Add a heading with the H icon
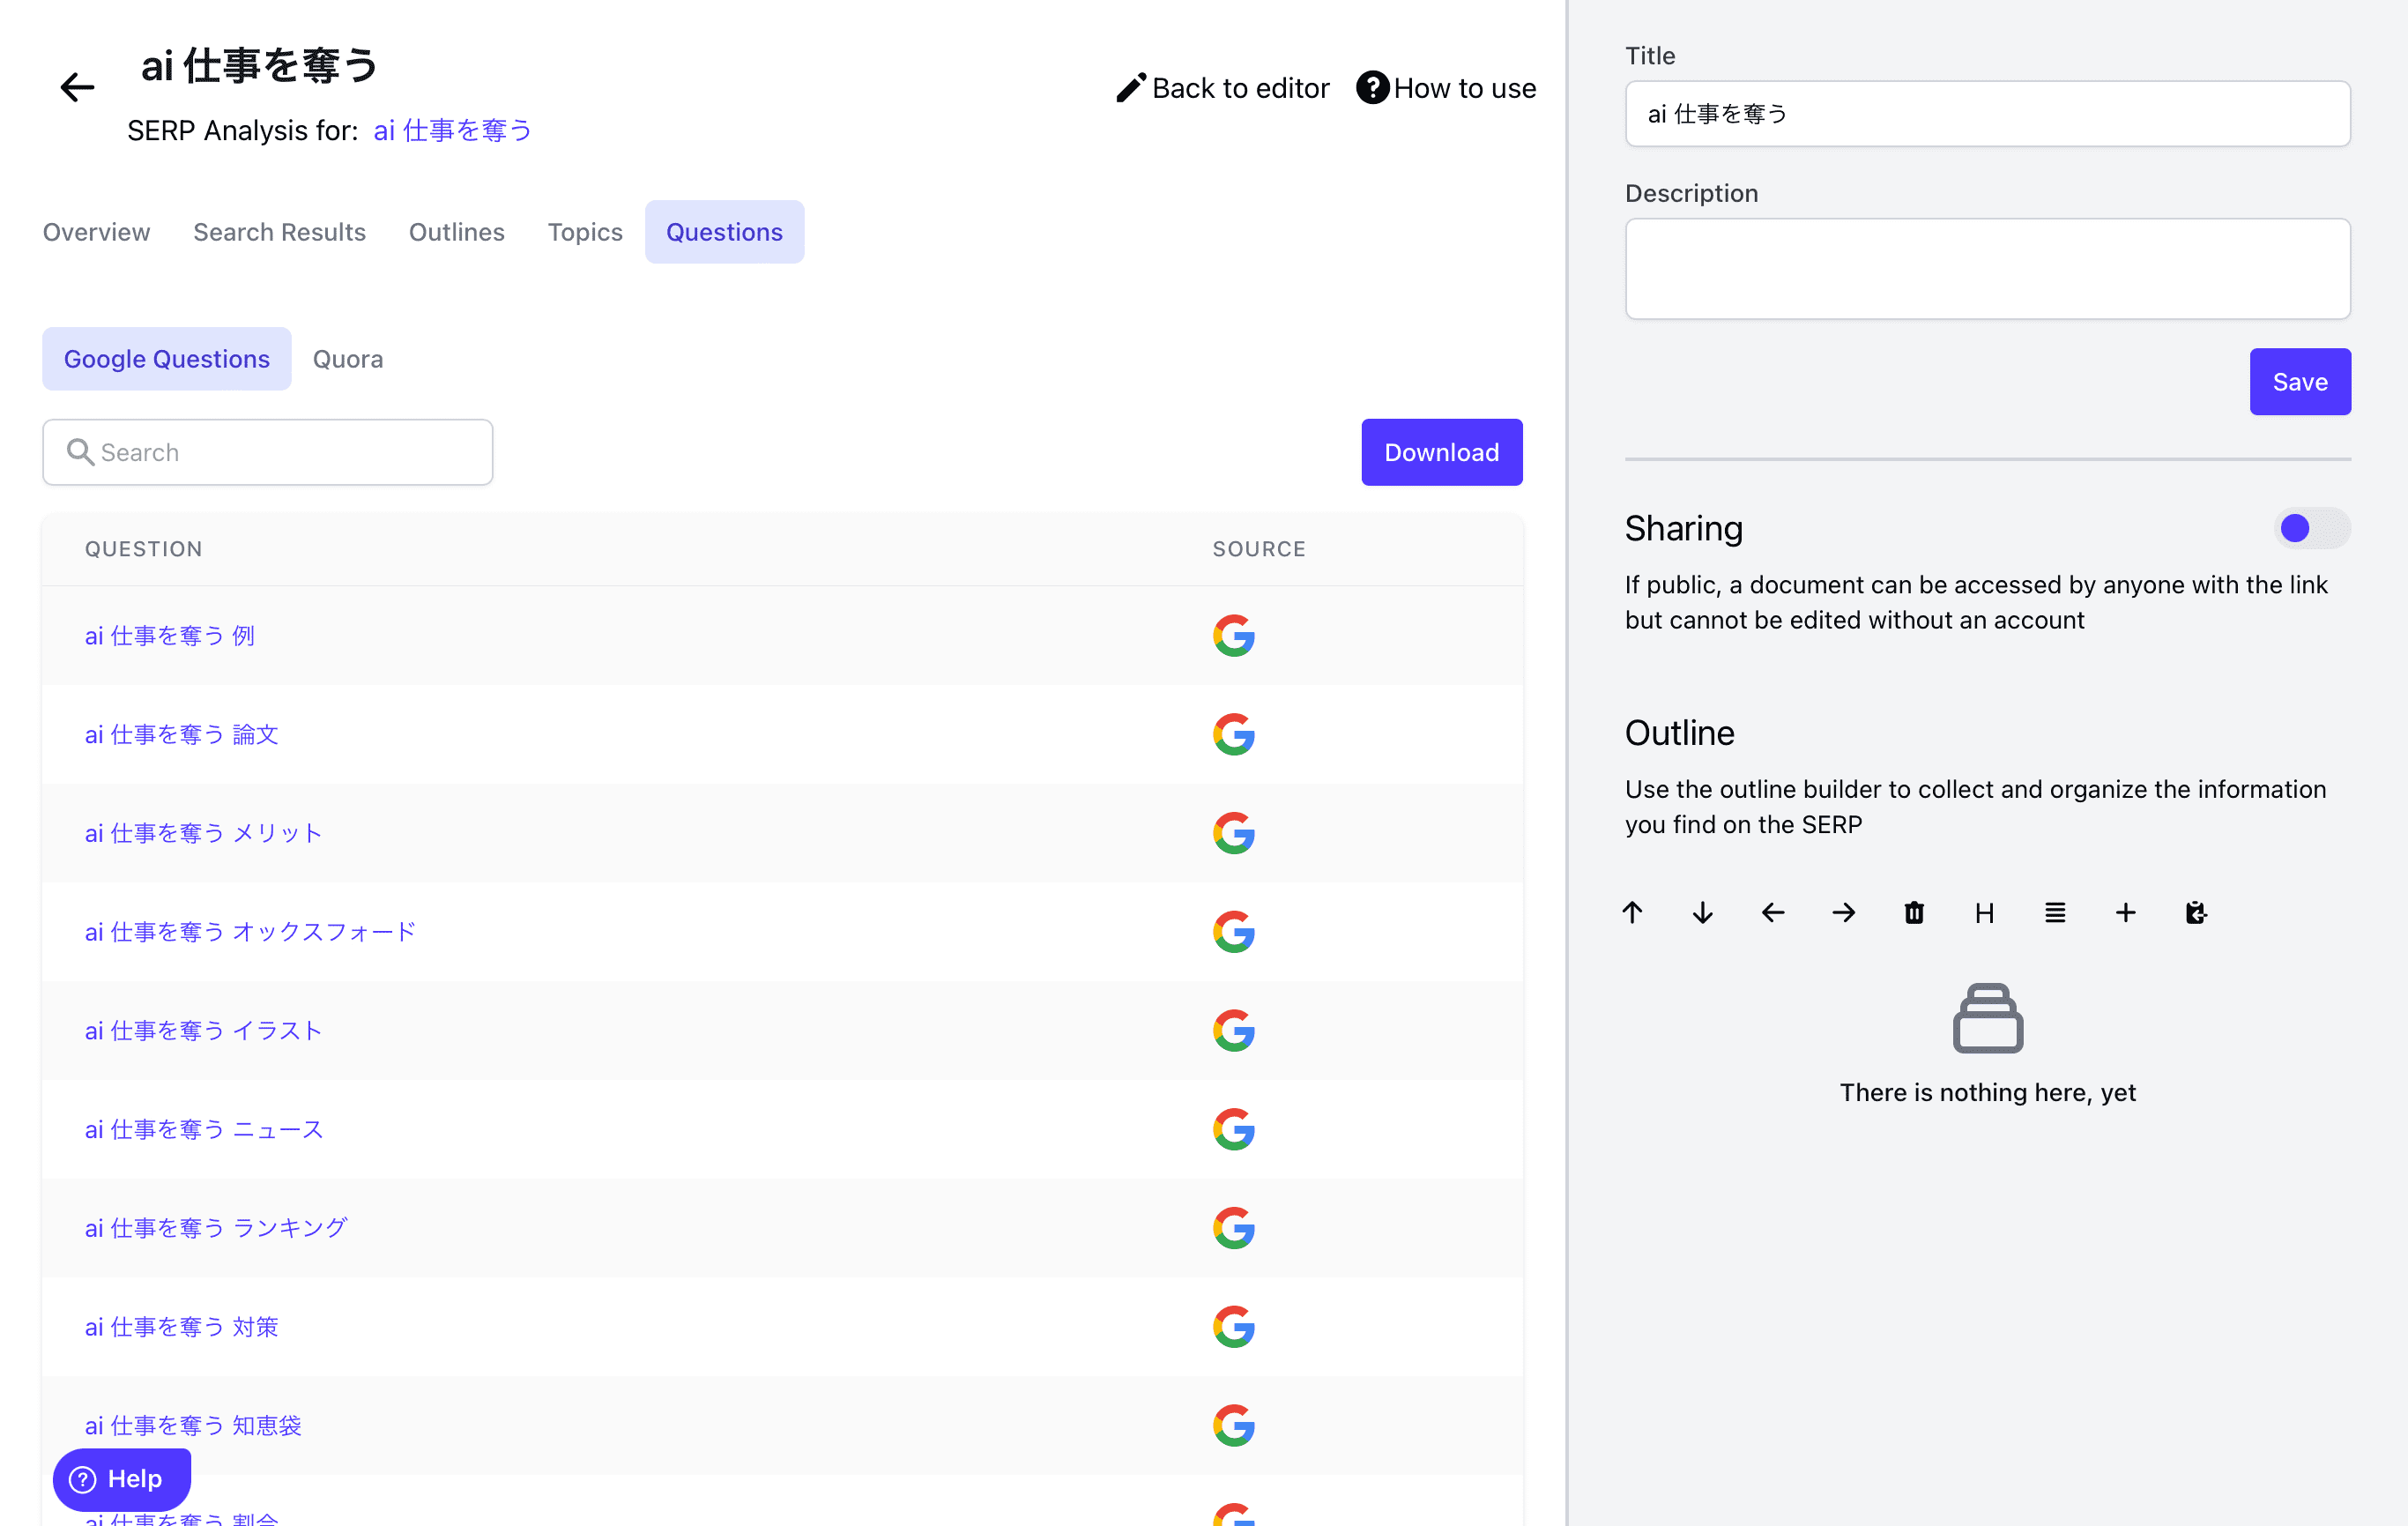The width and height of the screenshot is (2408, 1526). (1985, 912)
